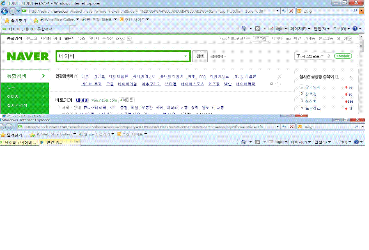
Task: Open the 도구(O) menu in upper IE
Action: click(x=342, y=29)
